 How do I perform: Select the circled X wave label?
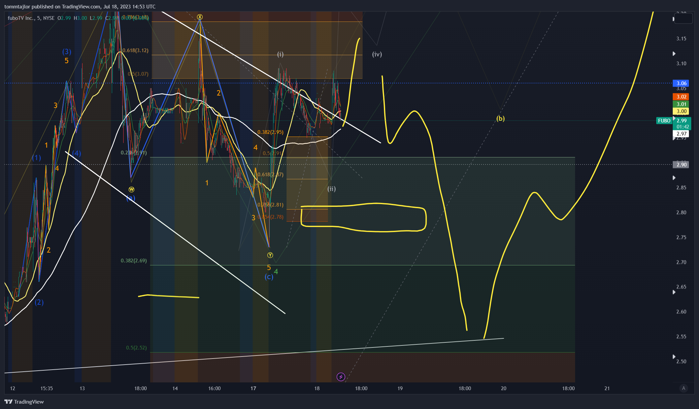[x=200, y=17]
